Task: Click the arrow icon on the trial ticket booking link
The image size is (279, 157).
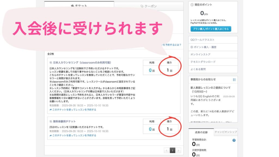Action: pos(51,135)
